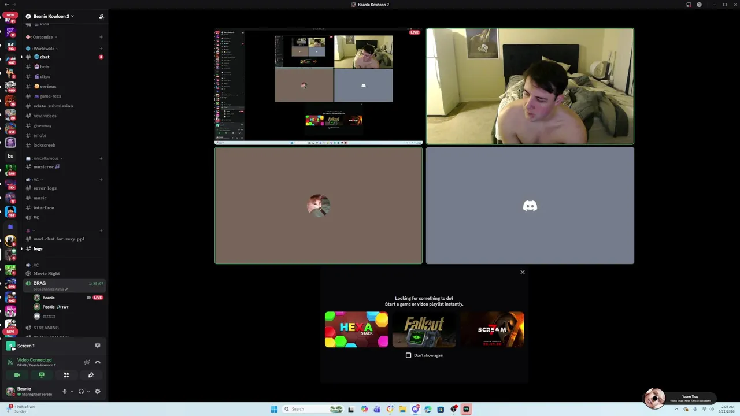Image resolution: width=740 pixels, height=416 pixels.
Task: Open Microsoft Store from the taskbar
Action: tap(441, 409)
